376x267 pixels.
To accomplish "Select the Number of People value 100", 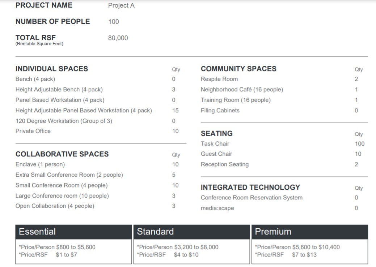I will pyautogui.click(x=113, y=22).
